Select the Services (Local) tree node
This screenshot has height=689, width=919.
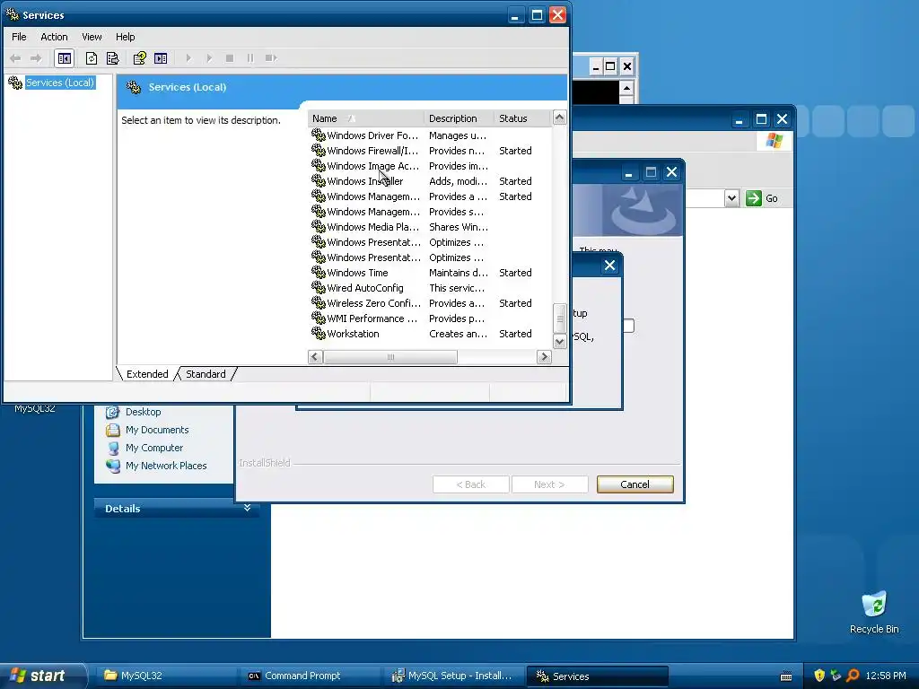pyautogui.click(x=60, y=83)
